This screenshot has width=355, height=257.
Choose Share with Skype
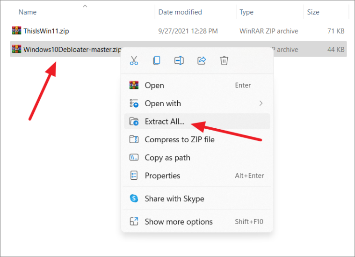(197, 199)
